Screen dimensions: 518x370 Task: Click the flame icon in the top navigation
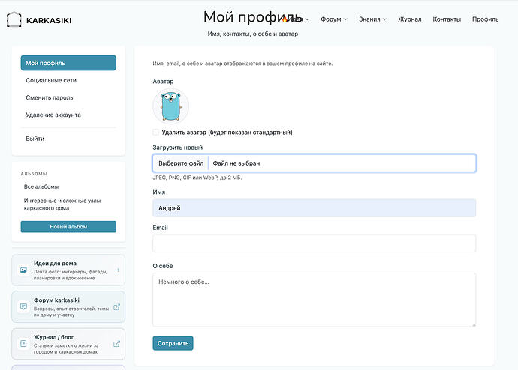(x=285, y=19)
